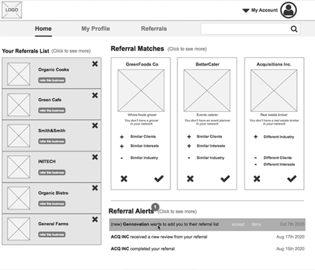Image resolution: width=315 pixels, height=270 pixels.
Task: Click accept on the Gennovation alert
Action: click(x=238, y=224)
